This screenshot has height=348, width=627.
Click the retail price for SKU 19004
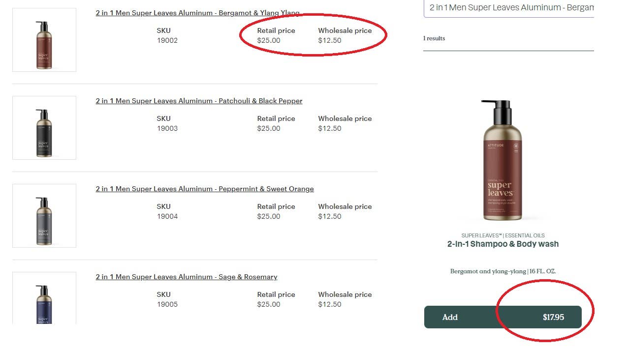pos(269,216)
